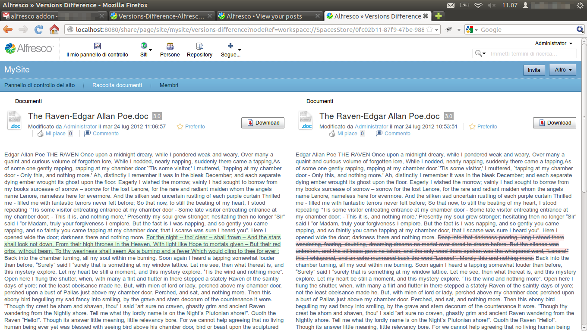Go to the Firefox home page
Image resolution: width=587 pixels, height=331 pixels.
coord(54,29)
